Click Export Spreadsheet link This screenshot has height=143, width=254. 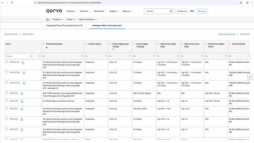[227, 34]
